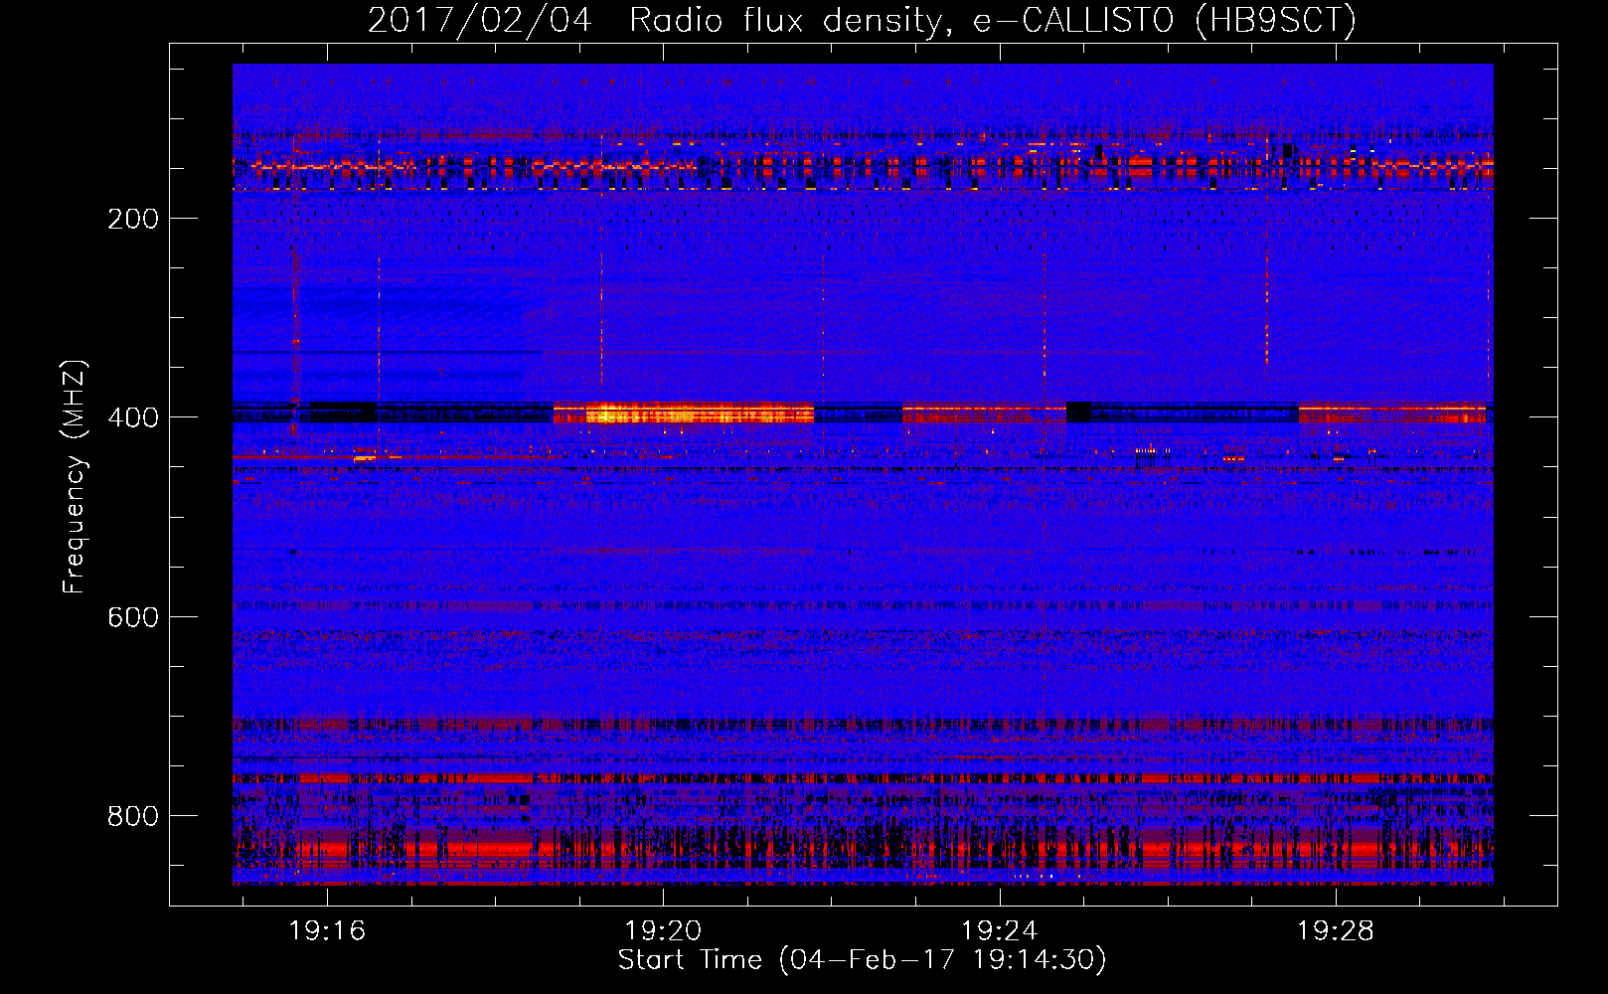Click the 600 frequency tick label
This screenshot has width=1608, height=994.
133,617
